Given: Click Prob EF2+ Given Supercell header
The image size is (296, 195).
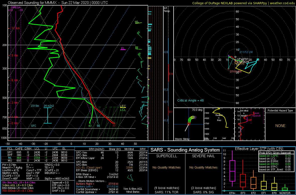Looking at the screenshot, I should [274, 153].
